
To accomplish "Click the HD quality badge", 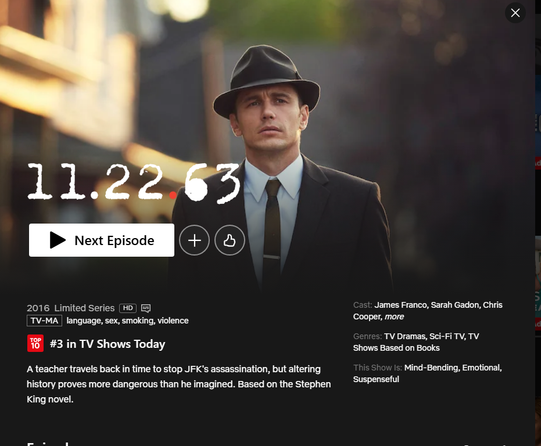I will [128, 308].
